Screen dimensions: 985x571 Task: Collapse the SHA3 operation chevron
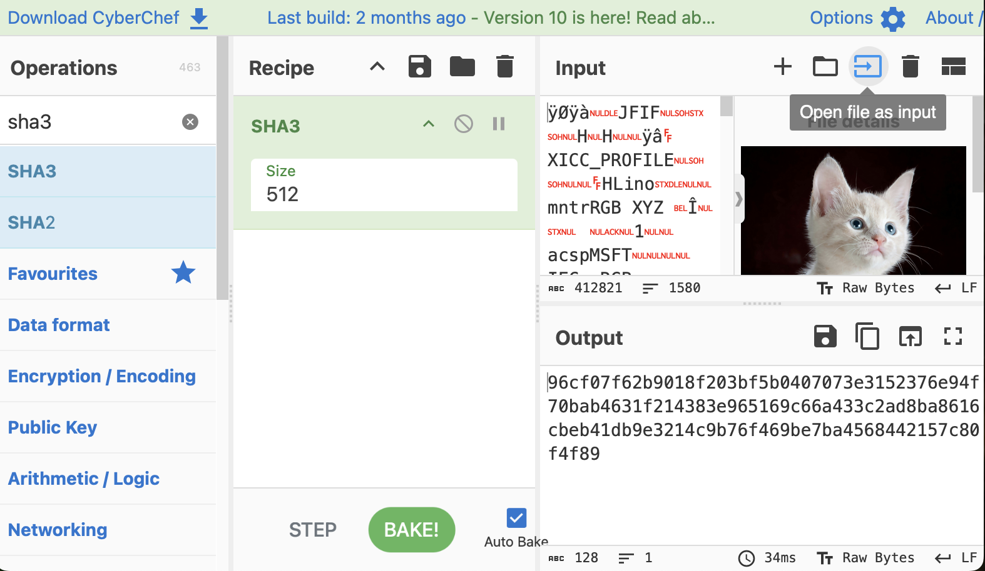[429, 124]
